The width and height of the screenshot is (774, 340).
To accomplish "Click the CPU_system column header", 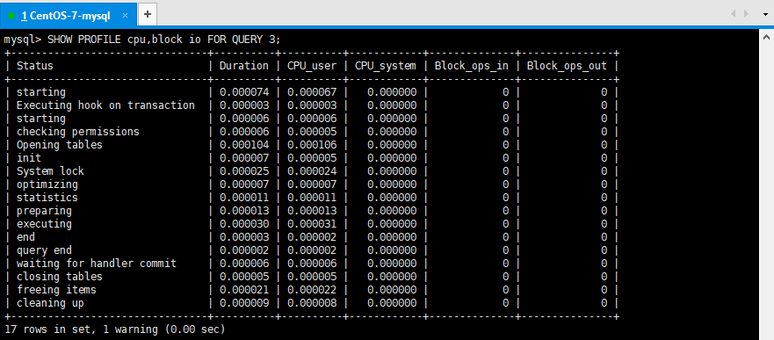I will (x=386, y=66).
